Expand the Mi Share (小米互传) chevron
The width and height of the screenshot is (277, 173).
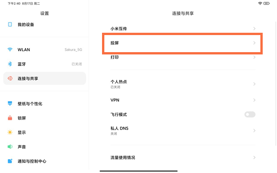coord(254,29)
